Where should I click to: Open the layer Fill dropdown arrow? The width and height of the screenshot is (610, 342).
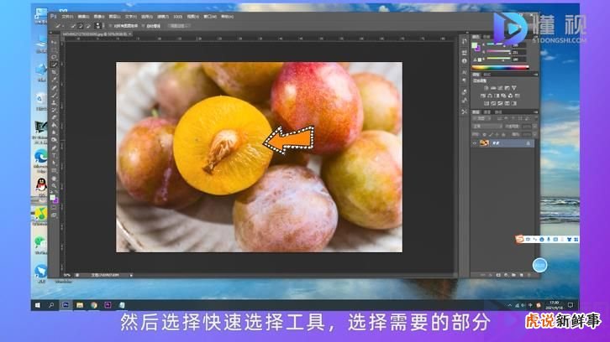[535, 134]
